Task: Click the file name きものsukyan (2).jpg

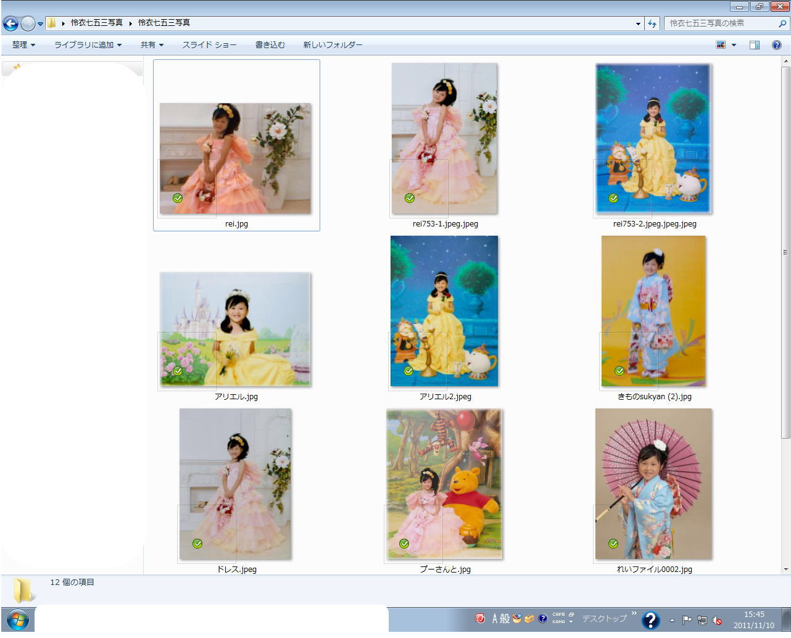Action: (655, 397)
